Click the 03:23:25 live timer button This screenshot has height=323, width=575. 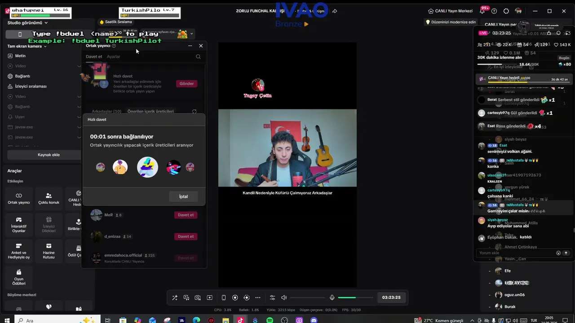(391, 297)
